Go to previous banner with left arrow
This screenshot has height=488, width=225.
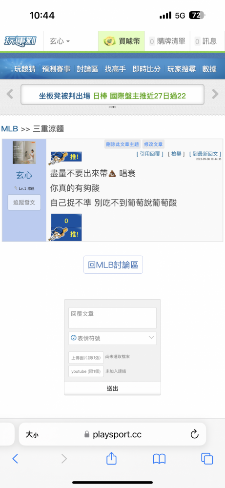pyautogui.click(x=10, y=94)
